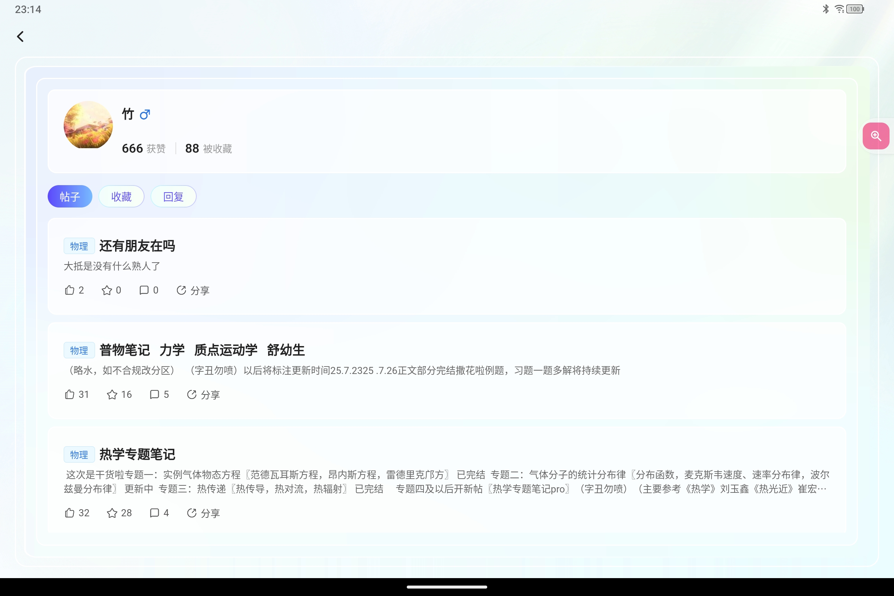
Task: Tap the user's profile avatar
Action: point(88,125)
